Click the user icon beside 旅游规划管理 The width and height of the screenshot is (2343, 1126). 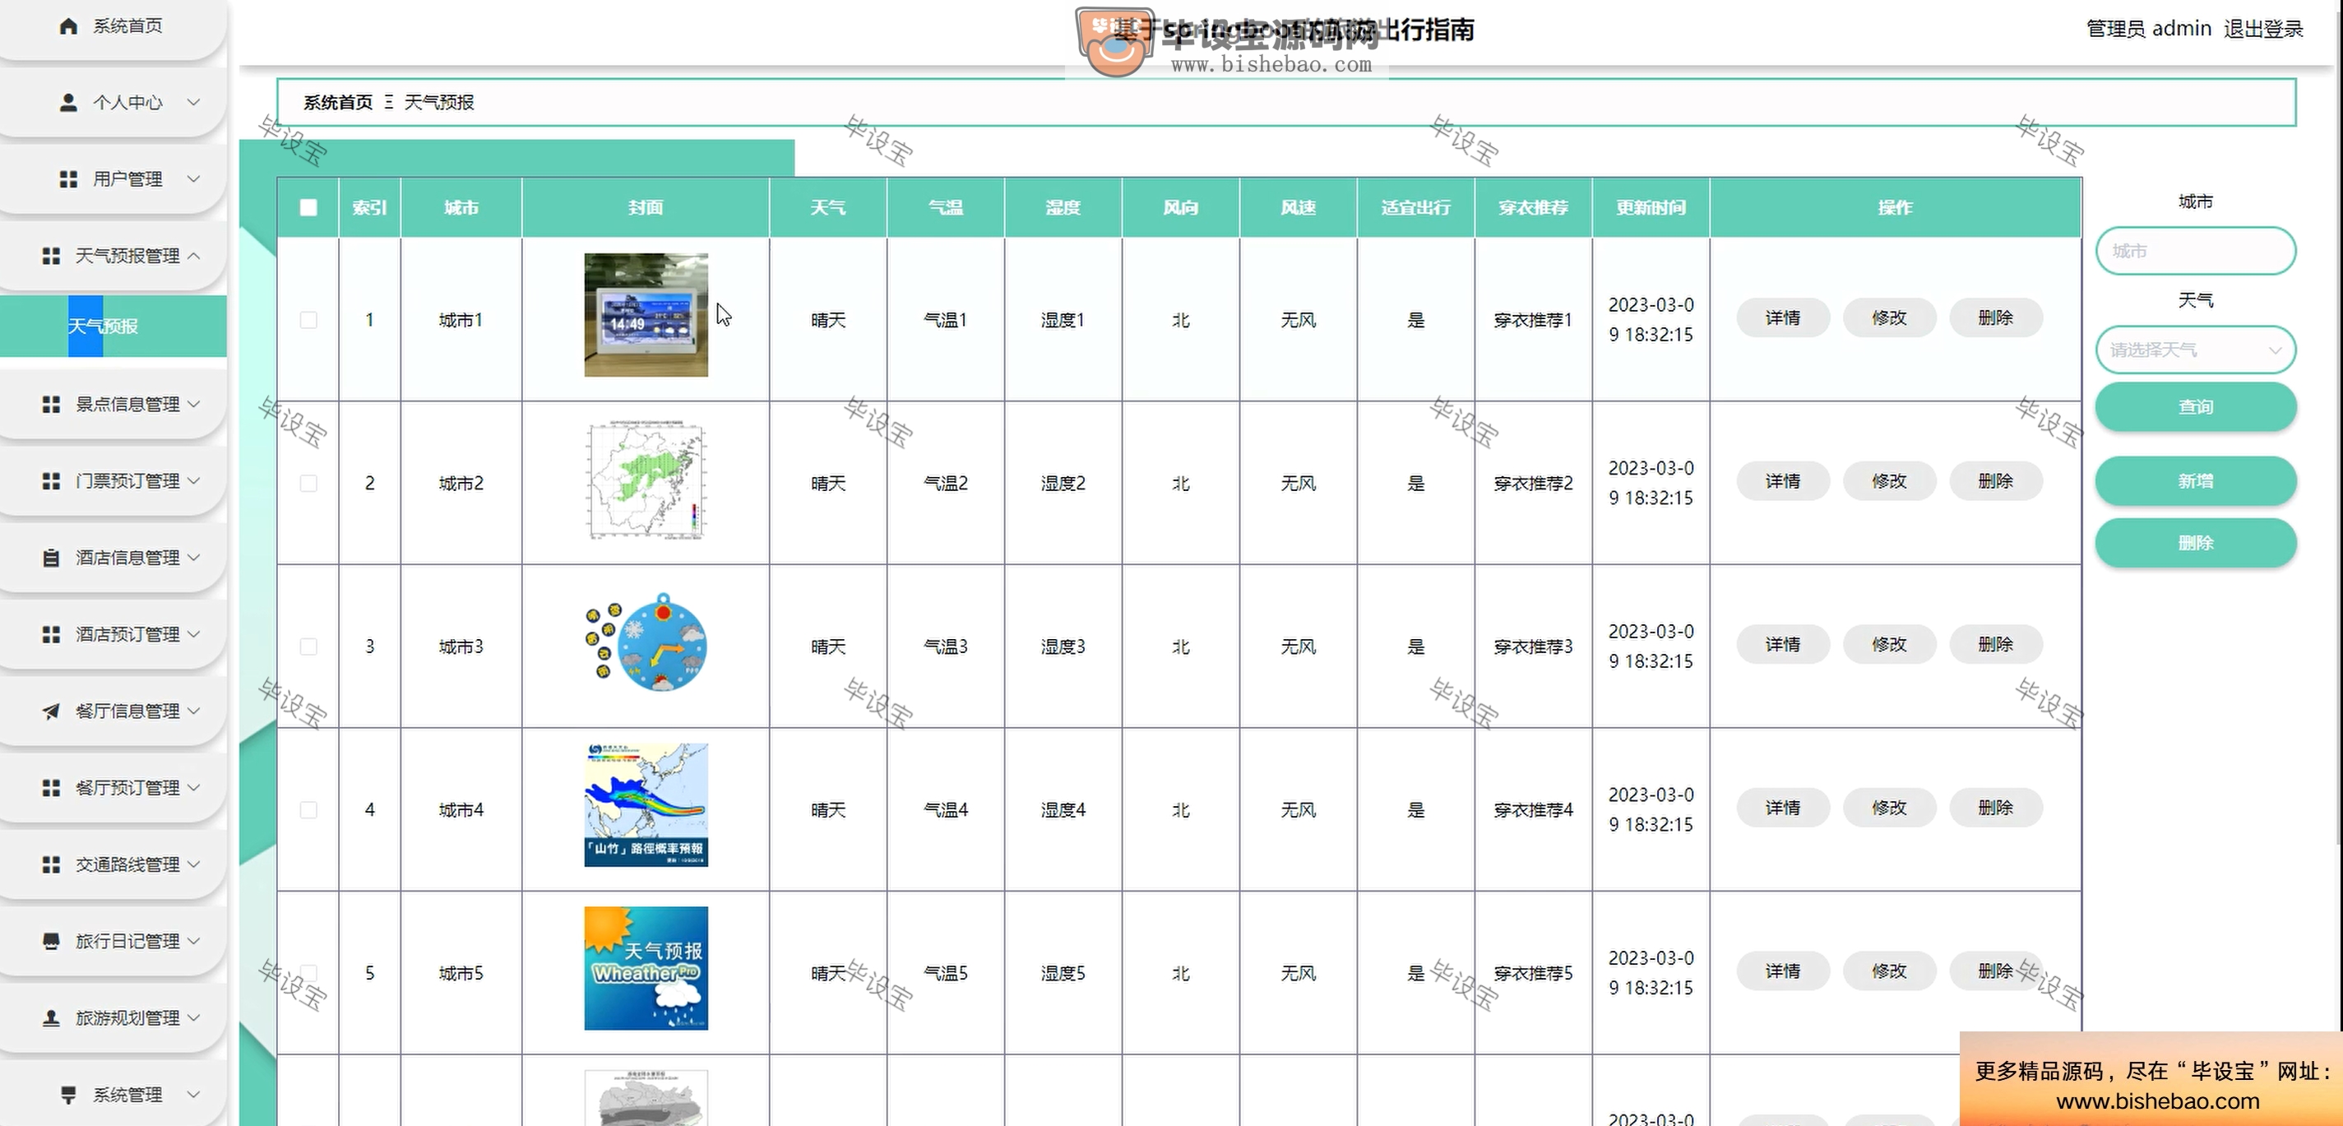point(51,1017)
